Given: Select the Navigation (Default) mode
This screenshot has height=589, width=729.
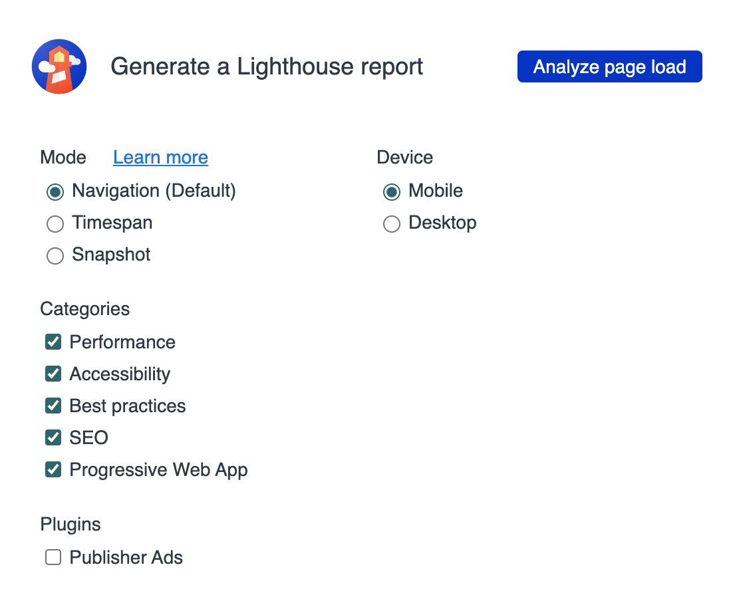Looking at the screenshot, I should click(55, 192).
